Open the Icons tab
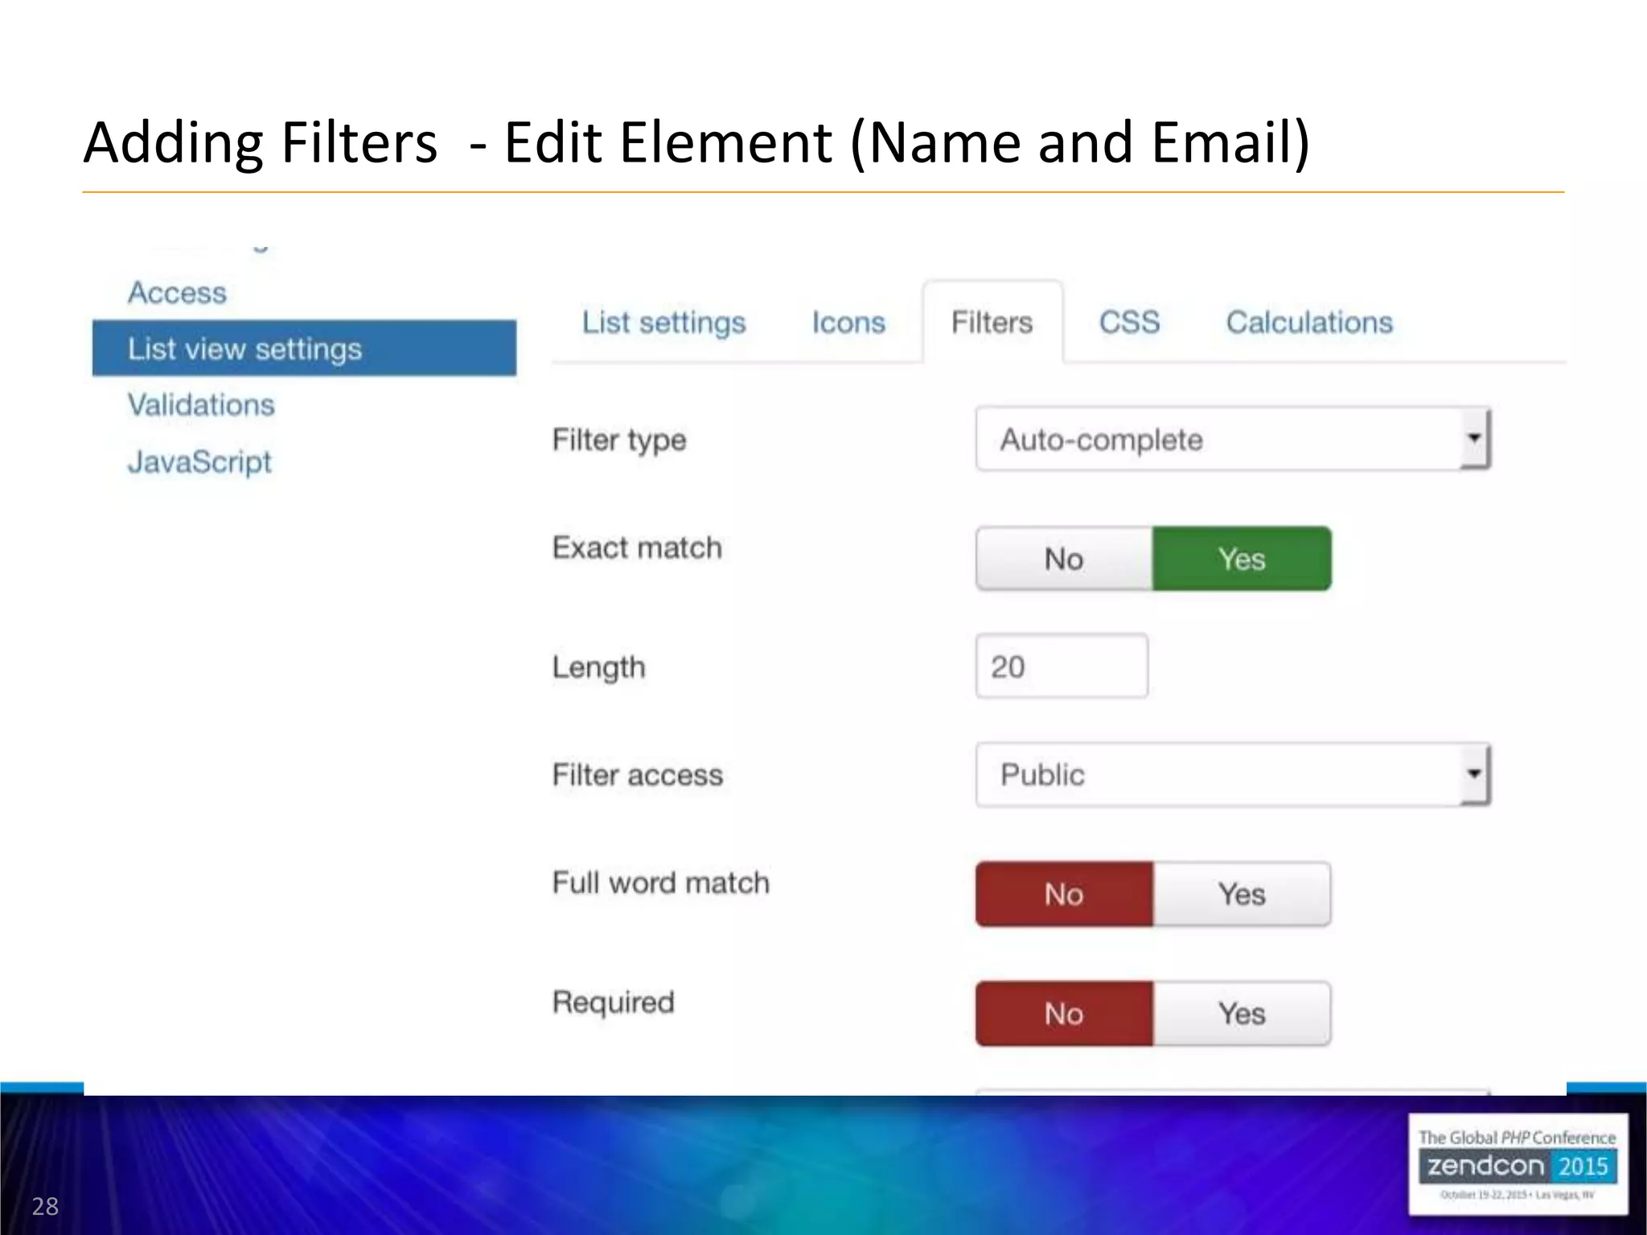 point(848,322)
